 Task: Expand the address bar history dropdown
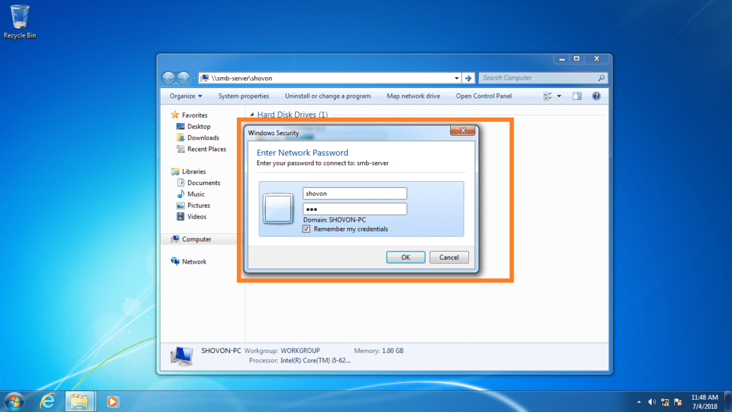pyautogui.click(x=457, y=78)
